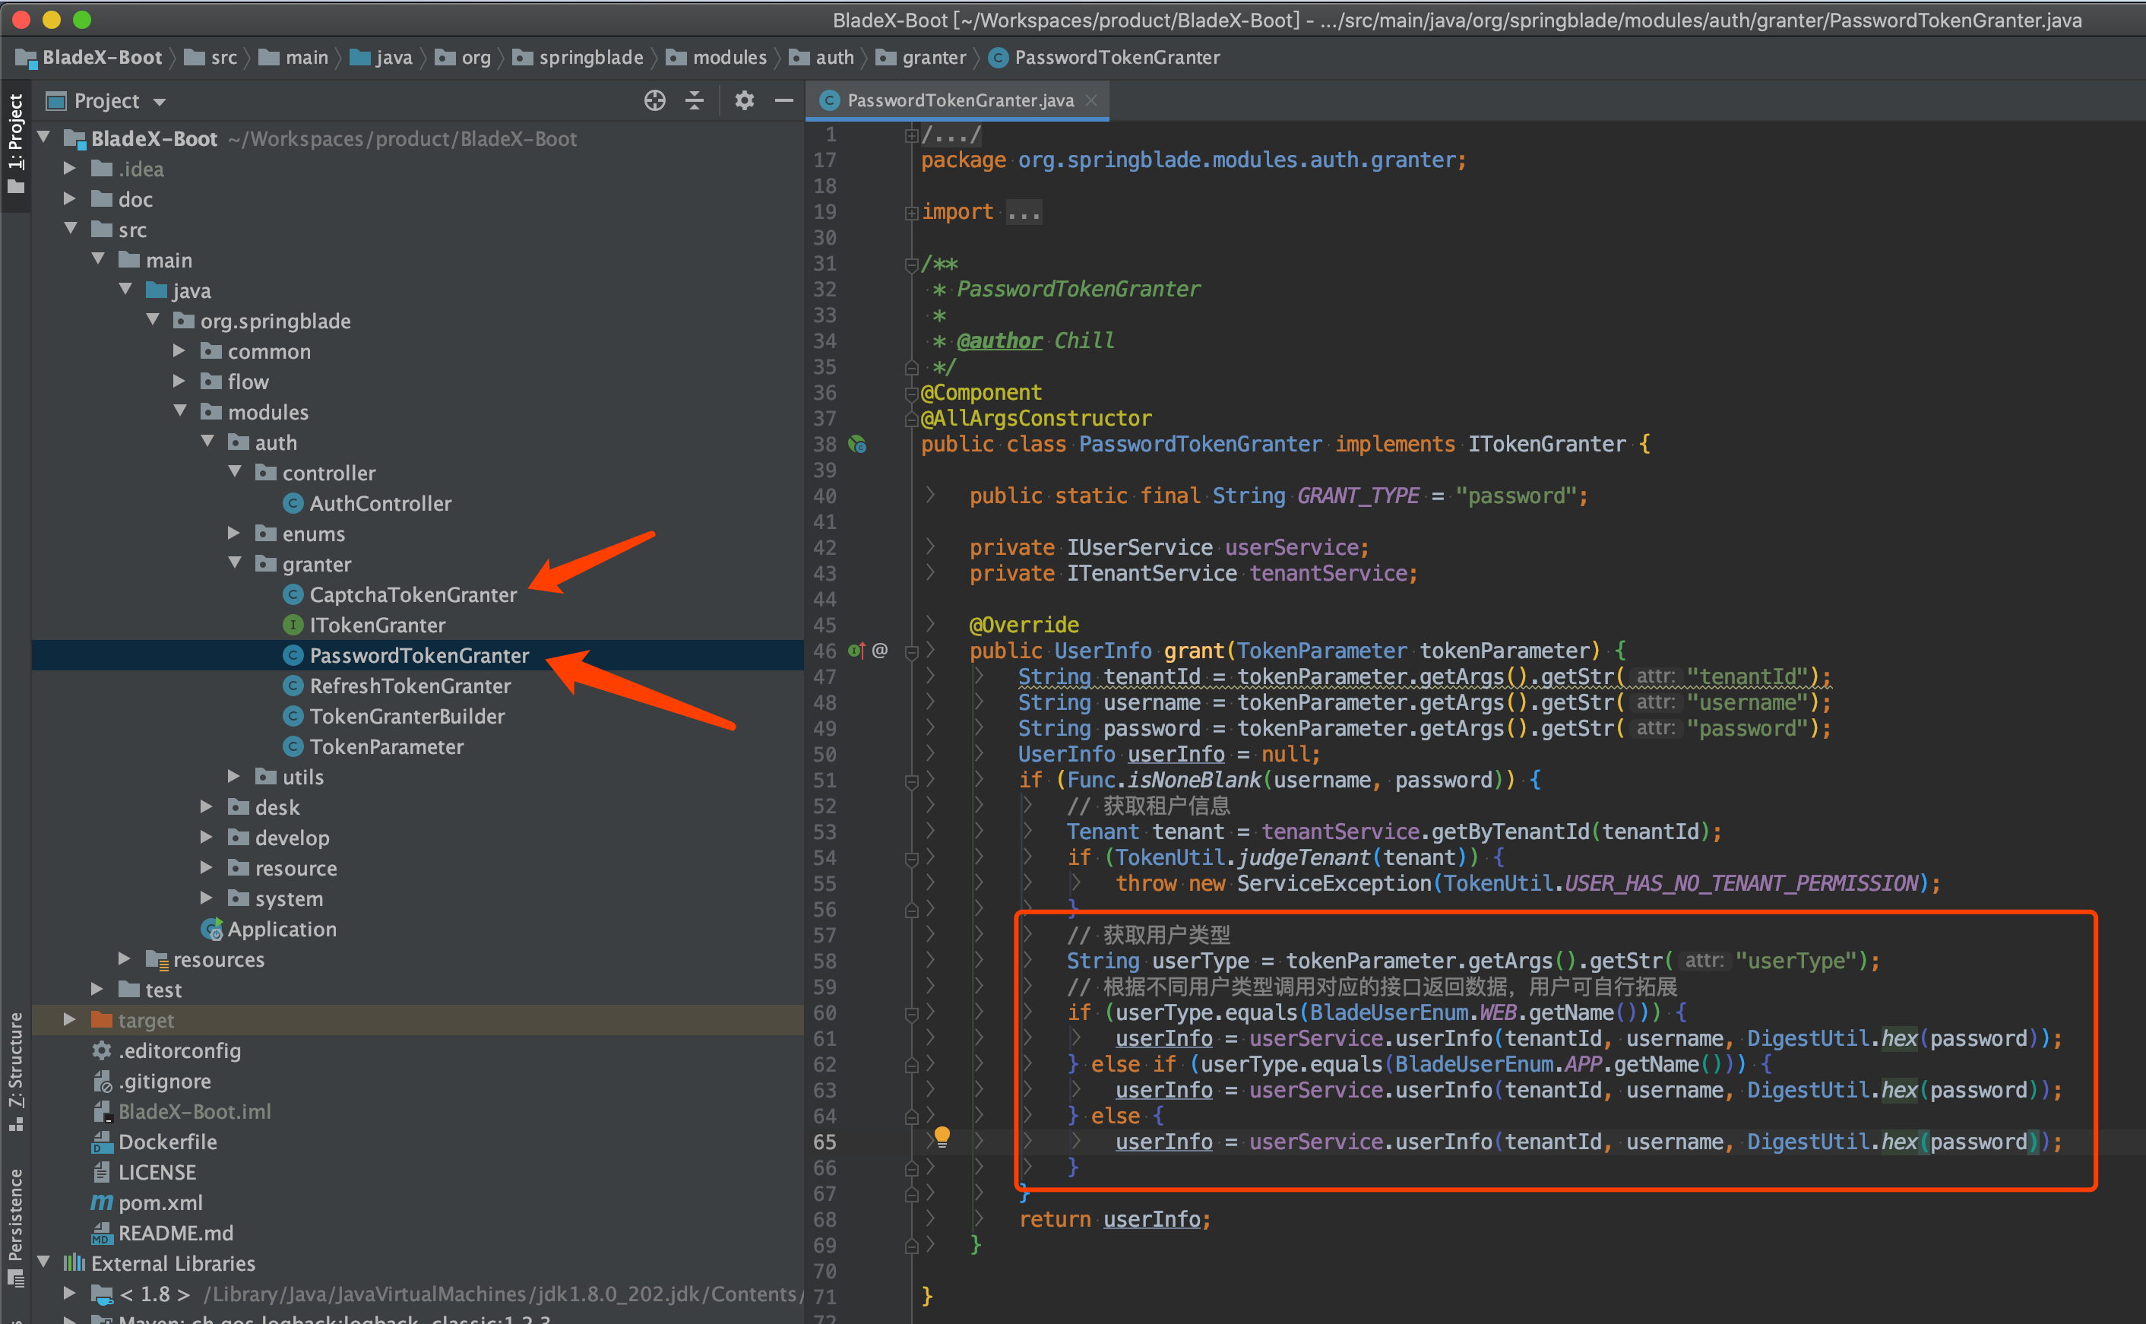This screenshot has height=1324, width=2146.
Task: Collapse the if block fold at line 51
Action: coord(910,781)
